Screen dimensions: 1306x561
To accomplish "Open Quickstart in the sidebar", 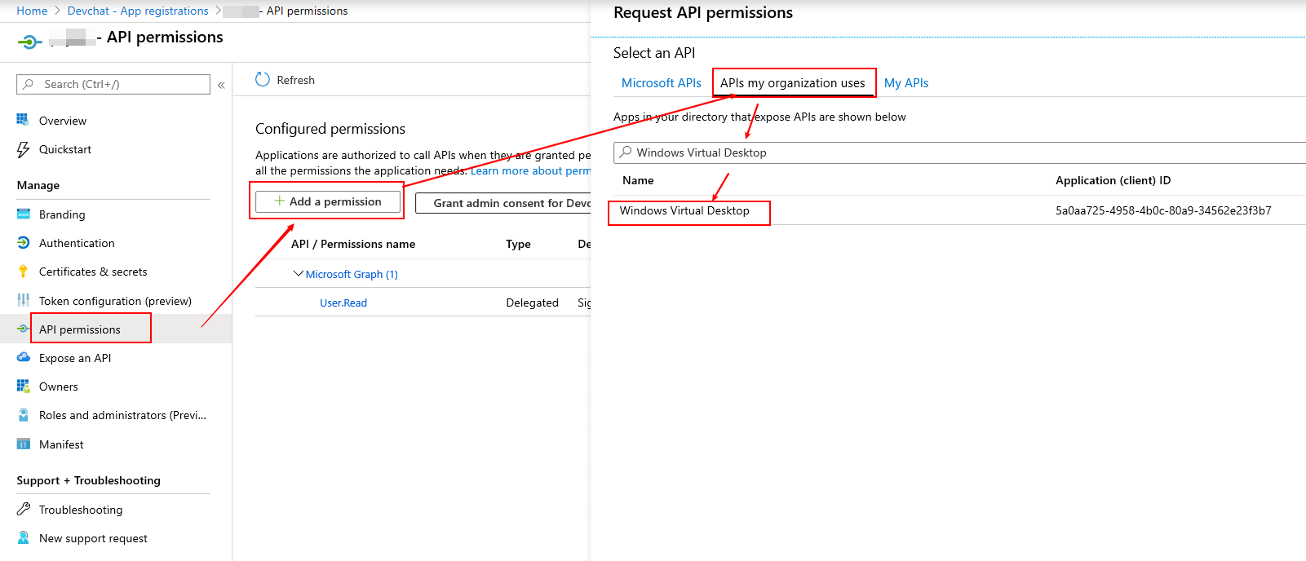I will (x=65, y=149).
